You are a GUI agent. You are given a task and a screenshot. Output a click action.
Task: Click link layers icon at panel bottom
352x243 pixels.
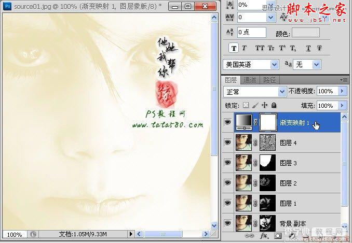click(249, 236)
